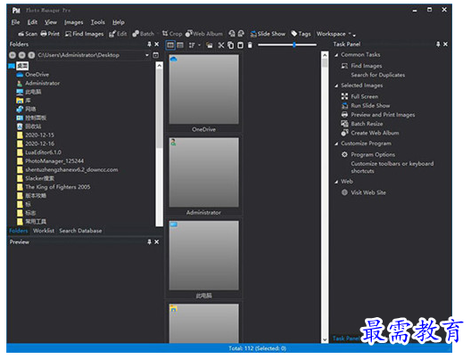
Task: Adjust the thumbnail size slider
Action: point(294,45)
